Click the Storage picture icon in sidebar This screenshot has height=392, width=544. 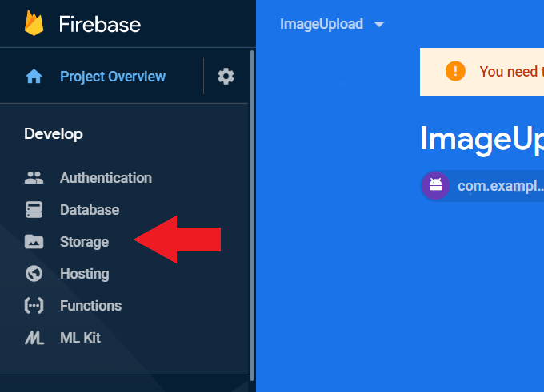pyautogui.click(x=34, y=242)
